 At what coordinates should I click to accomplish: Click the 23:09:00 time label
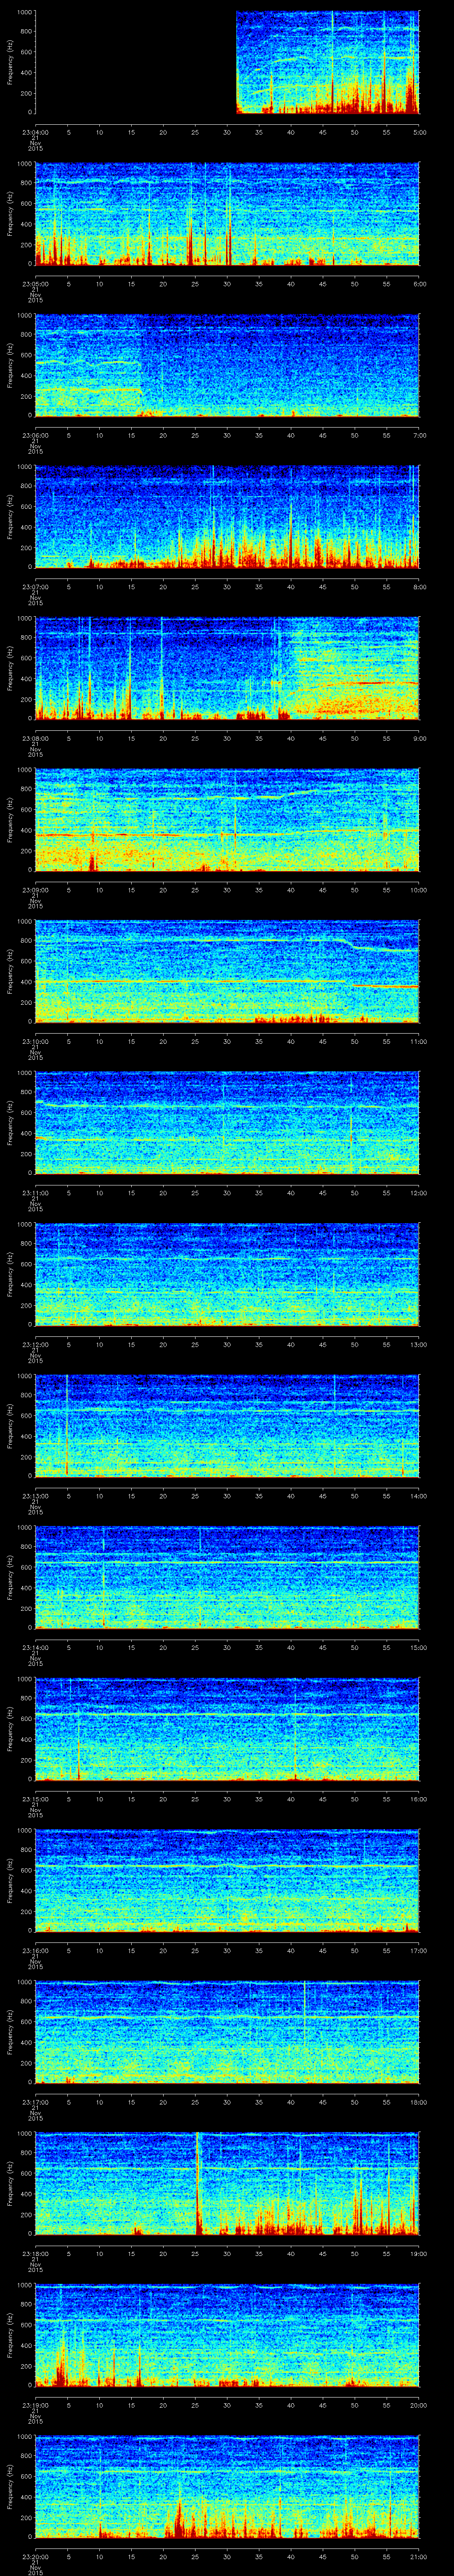(36, 890)
